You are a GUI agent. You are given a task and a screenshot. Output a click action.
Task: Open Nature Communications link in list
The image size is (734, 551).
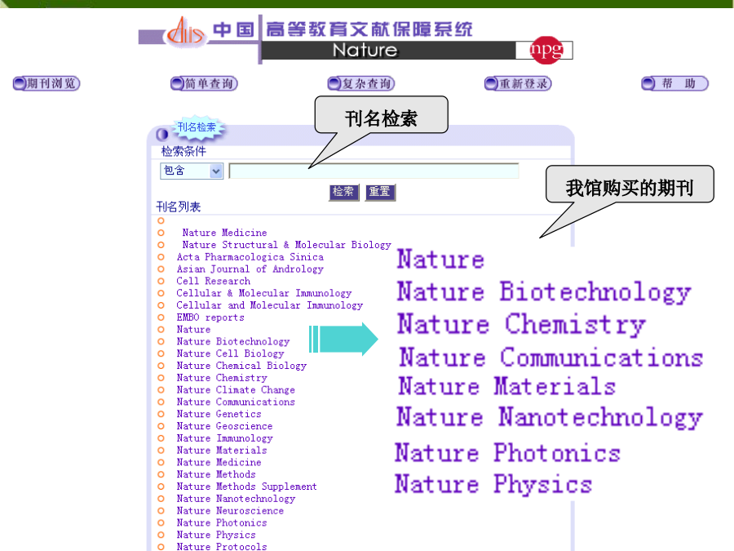click(236, 402)
